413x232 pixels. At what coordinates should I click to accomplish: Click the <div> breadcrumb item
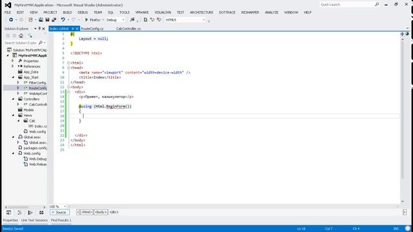tap(114, 212)
